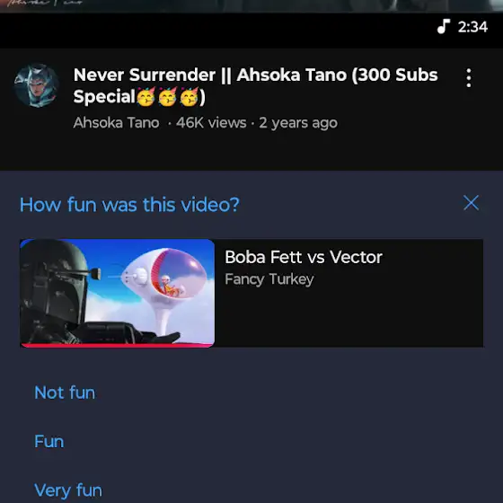Tap the How fun was this video heading

129,205
